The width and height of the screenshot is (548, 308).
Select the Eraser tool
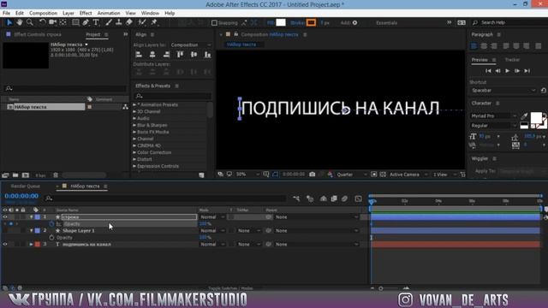[129, 23]
